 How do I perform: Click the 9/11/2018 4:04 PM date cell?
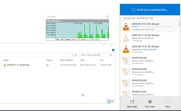tap(68, 65)
